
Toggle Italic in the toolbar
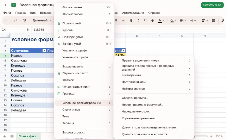[x=138, y=21]
